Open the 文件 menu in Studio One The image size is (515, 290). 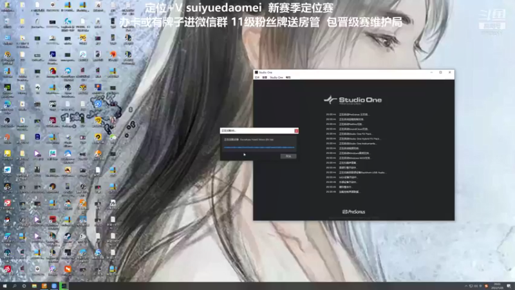pos(257,77)
